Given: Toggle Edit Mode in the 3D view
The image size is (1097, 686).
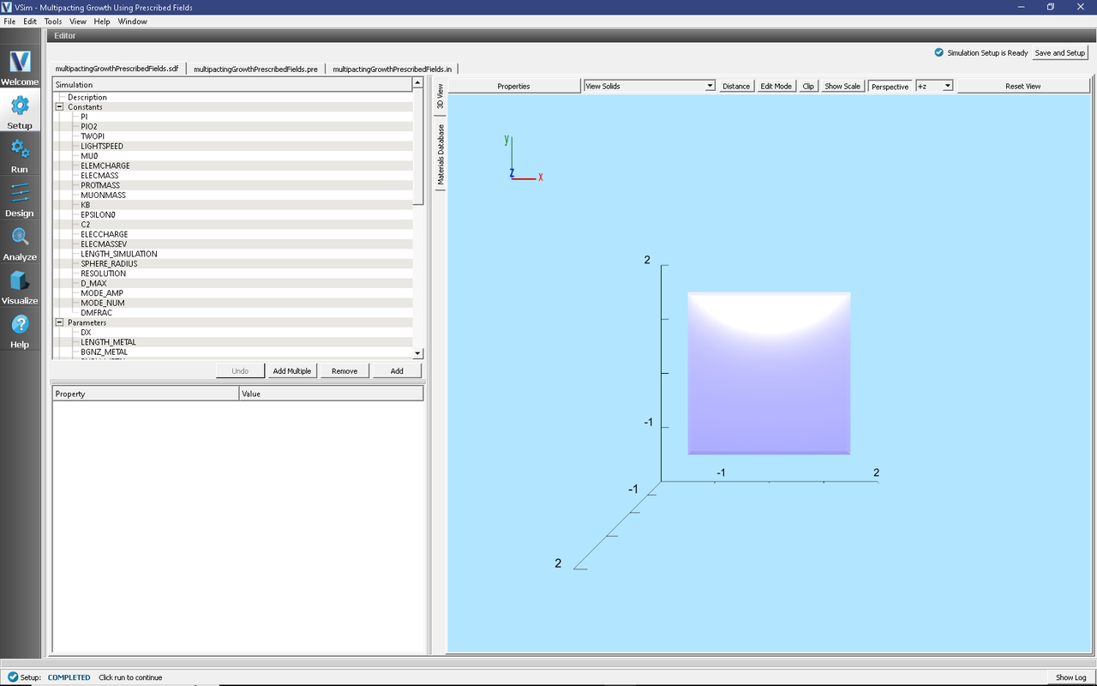Looking at the screenshot, I should (776, 86).
